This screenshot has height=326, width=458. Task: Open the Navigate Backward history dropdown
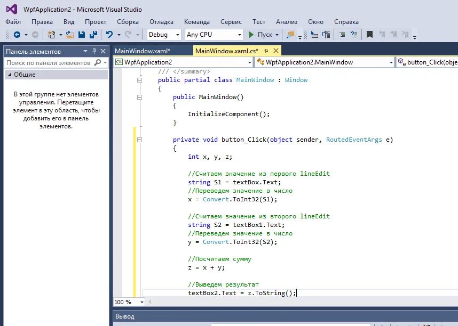(x=26, y=35)
